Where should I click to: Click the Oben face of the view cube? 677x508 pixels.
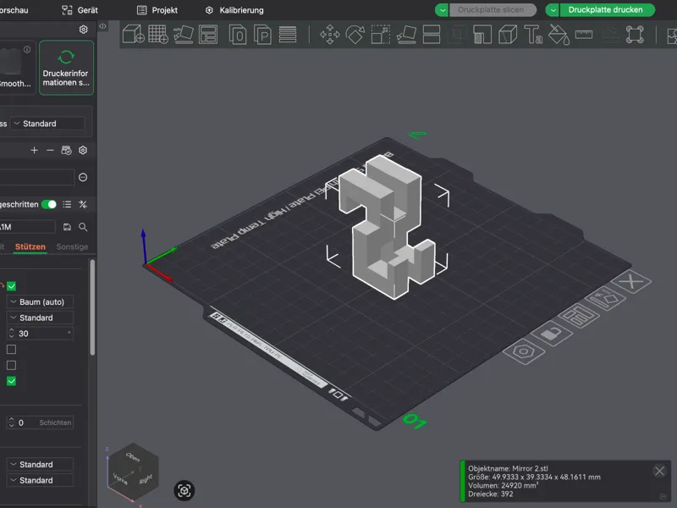[x=133, y=456]
